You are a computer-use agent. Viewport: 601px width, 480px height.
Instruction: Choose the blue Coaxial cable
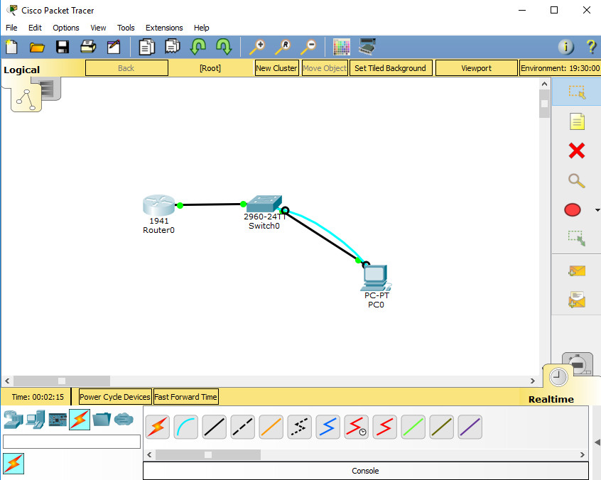327,427
